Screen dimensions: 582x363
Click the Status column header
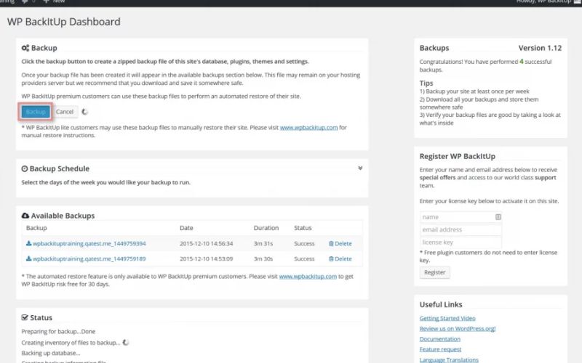pyautogui.click(x=303, y=228)
